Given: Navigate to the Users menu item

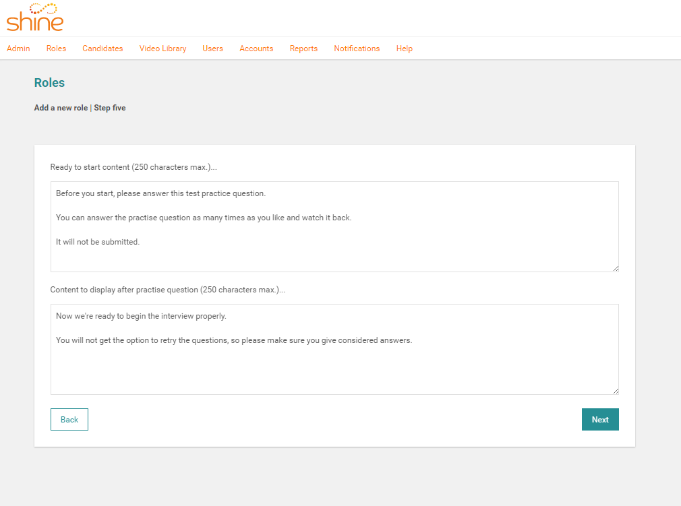Looking at the screenshot, I should coord(212,49).
